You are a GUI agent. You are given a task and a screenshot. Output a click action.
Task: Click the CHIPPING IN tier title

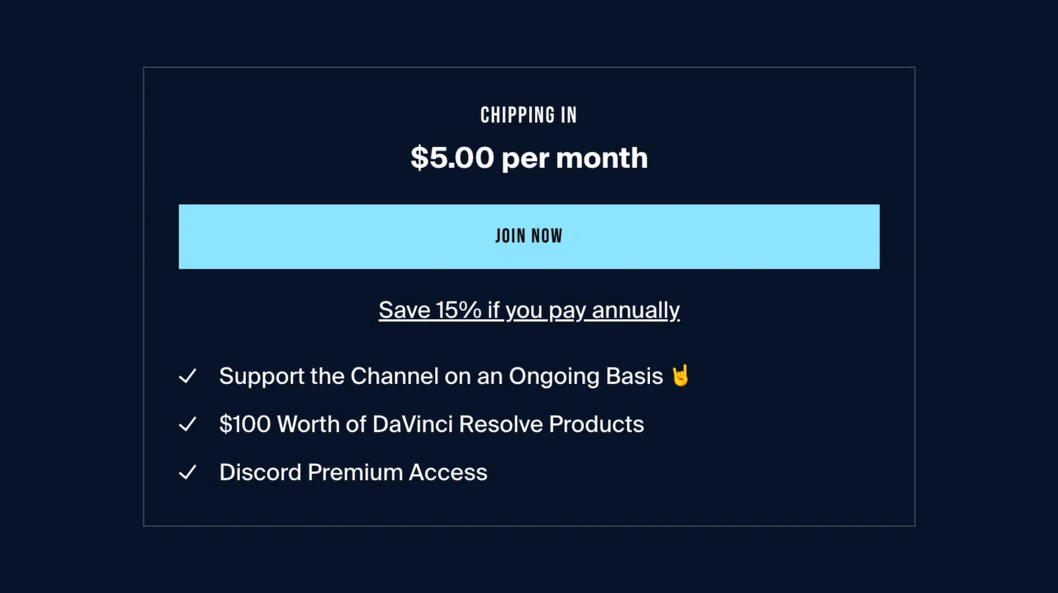528,114
